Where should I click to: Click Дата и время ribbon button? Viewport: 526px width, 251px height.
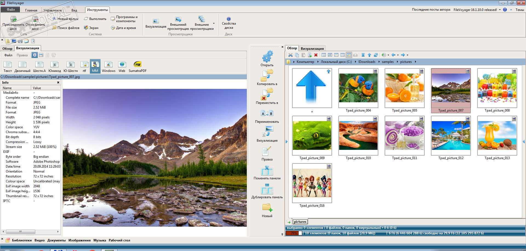click(x=123, y=28)
